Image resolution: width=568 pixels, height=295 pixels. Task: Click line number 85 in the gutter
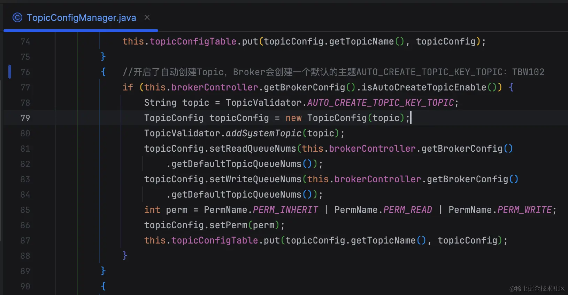tap(25, 210)
